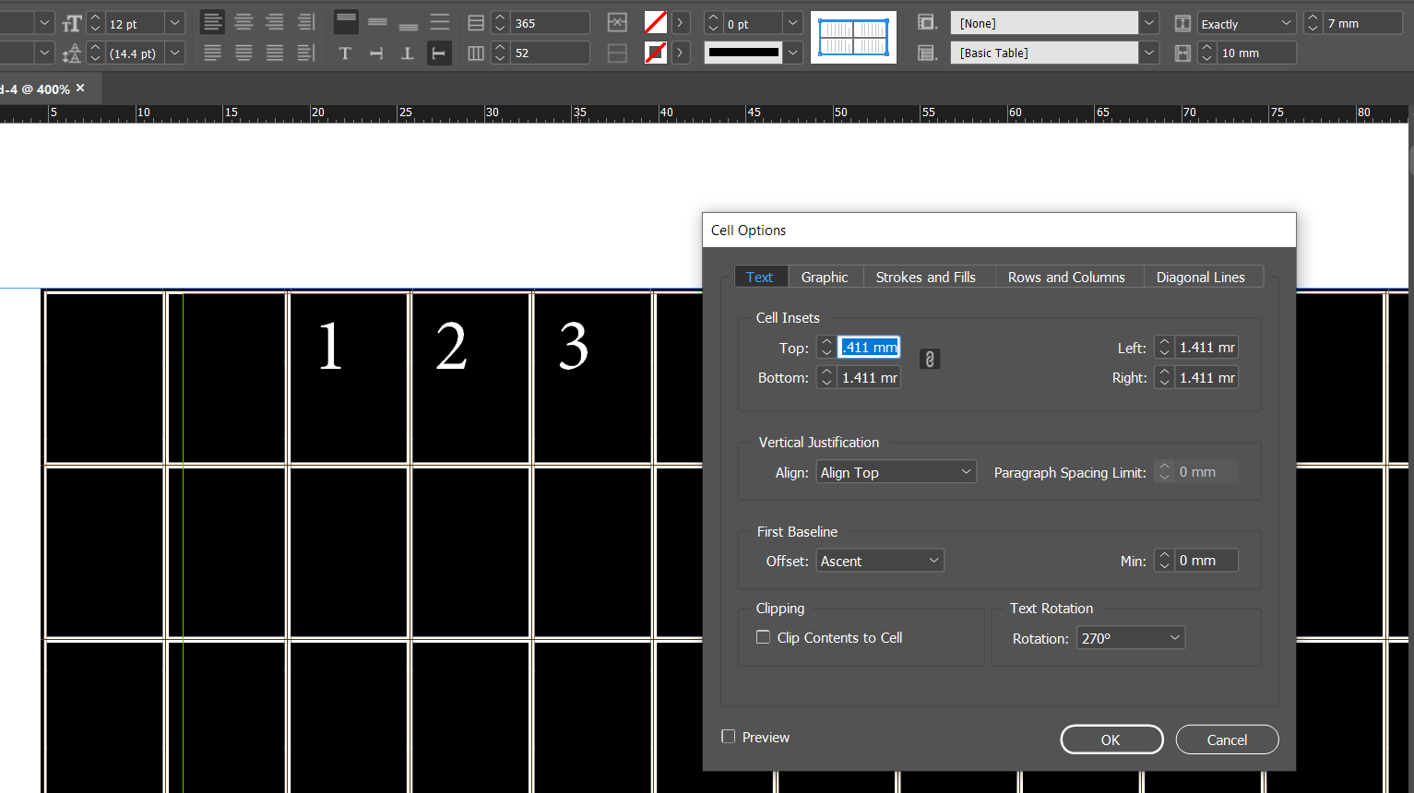Open the Rows and Columns tab
Image resolution: width=1414 pixels, height=793 pixels.
(x=1066, y=276)
